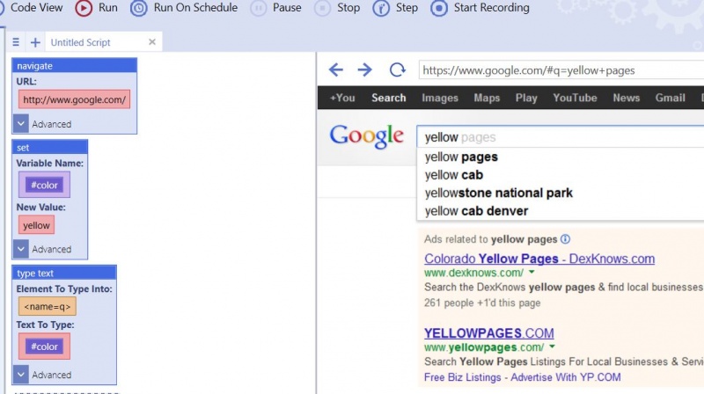
Task: Click the #color chip under Text To Type
Action: point(44,347)
